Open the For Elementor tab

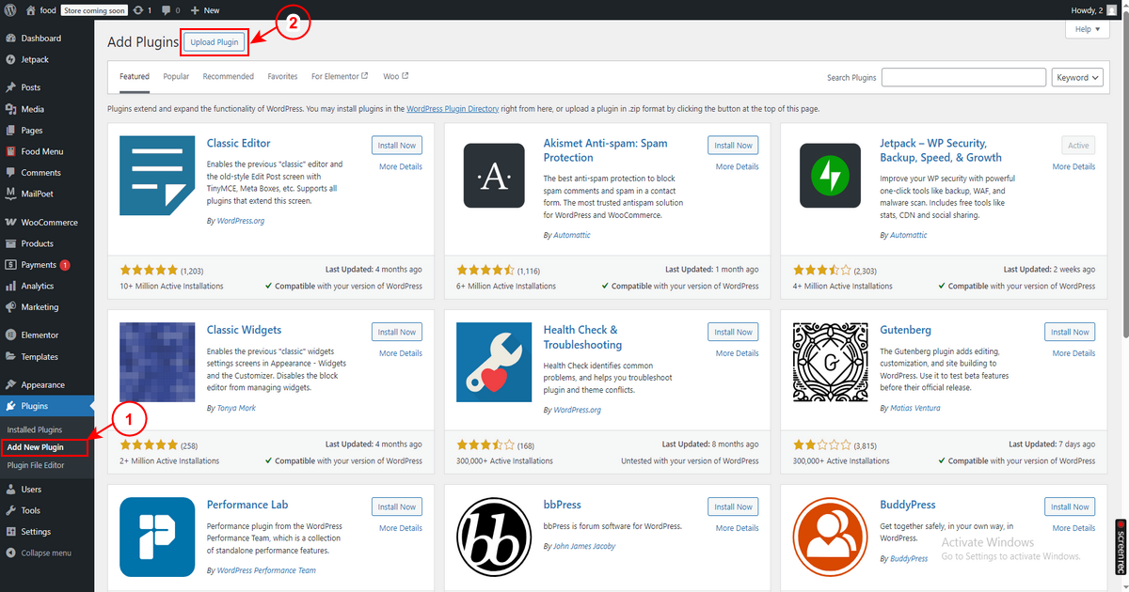tap(340, 77)
